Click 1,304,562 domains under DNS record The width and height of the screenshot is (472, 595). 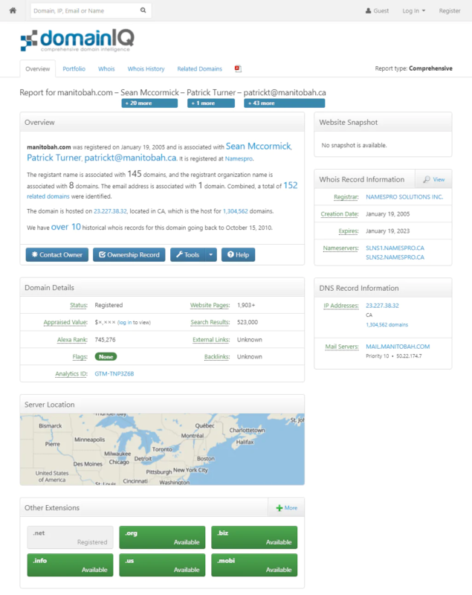coord(387,325)
